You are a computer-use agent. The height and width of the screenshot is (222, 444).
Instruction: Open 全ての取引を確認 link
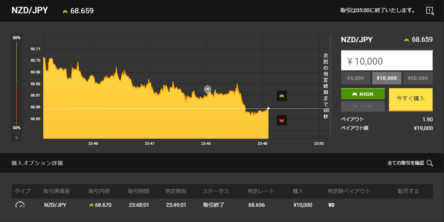pos(406,163)
